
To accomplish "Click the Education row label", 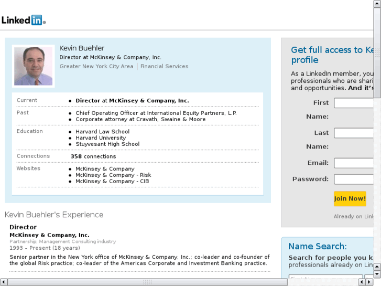I will pos(30,131).
